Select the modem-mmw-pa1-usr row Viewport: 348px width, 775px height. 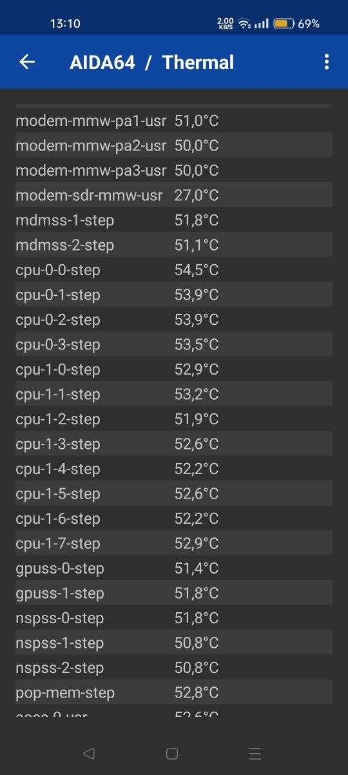pyautogui.click(x=174, y=121)
